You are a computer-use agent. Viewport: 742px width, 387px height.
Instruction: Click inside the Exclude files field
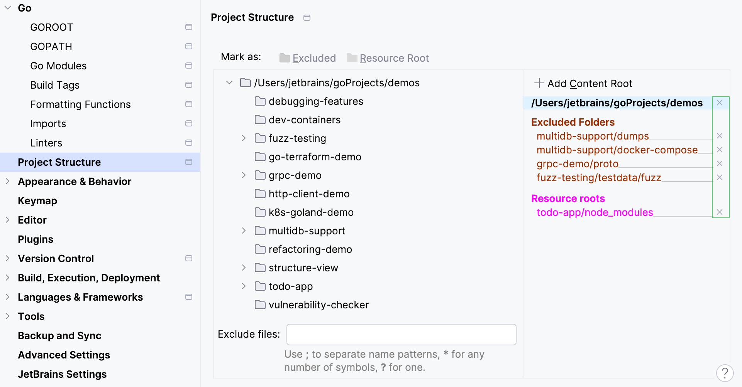[401, 334]
